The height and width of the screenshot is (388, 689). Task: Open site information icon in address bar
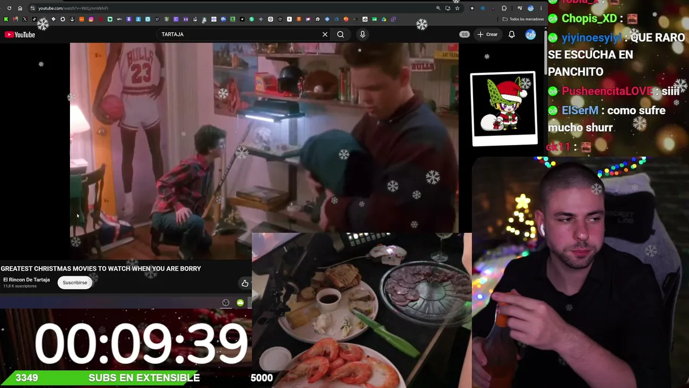tap(33, 8)
